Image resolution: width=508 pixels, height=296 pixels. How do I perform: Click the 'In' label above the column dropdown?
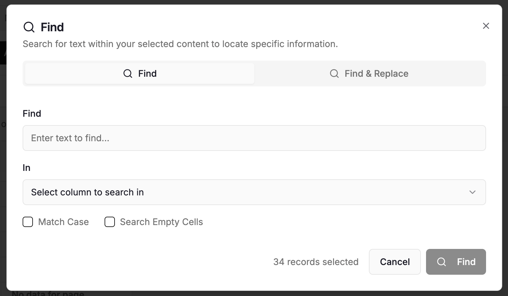coord(26,168)
